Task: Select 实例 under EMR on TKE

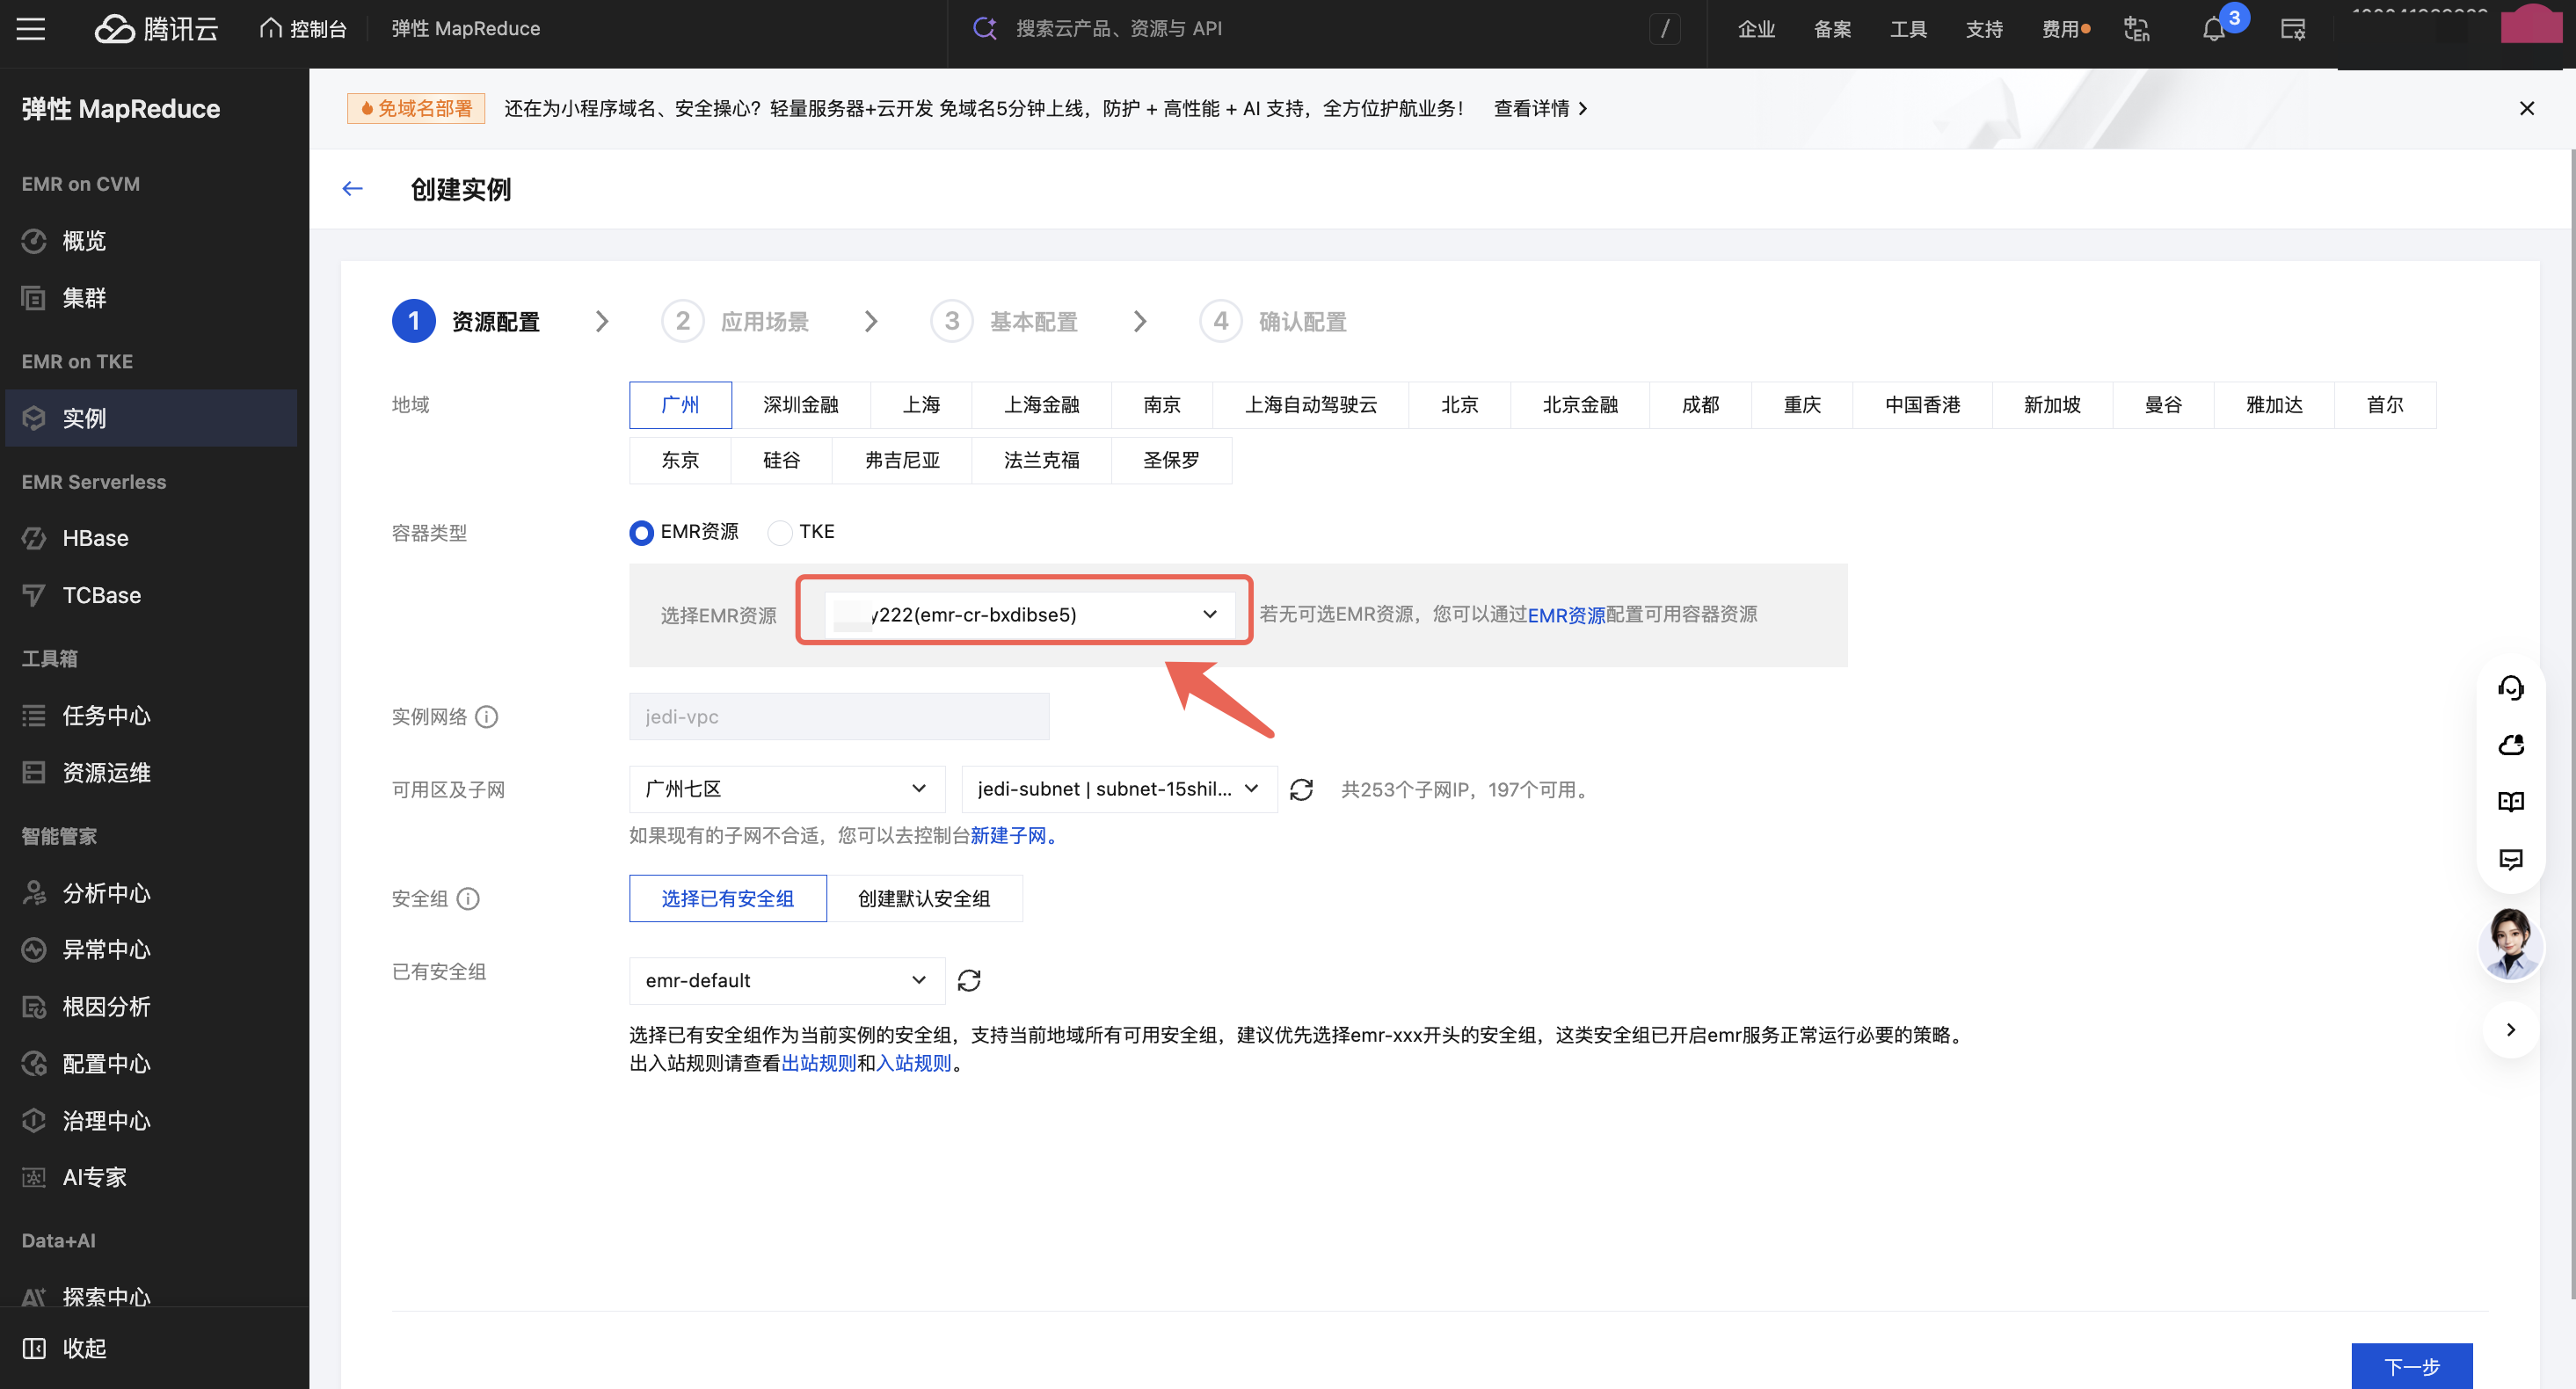Action: click(x=151, y=418)
